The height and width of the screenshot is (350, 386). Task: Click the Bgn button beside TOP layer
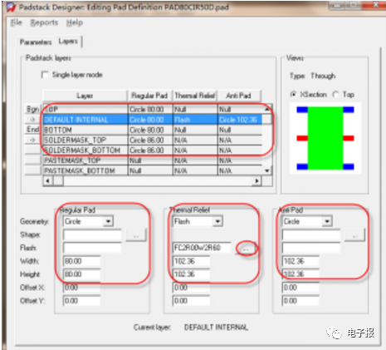click(32, 109)
